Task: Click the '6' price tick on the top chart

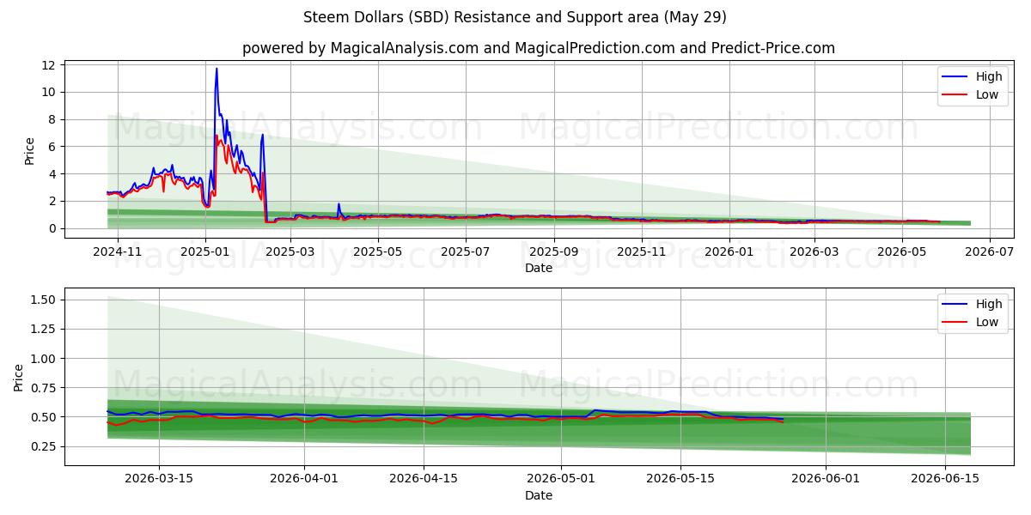Action: 52,147
